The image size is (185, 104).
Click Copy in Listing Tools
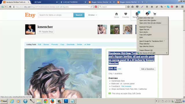pyautogui.click(x=62, y=44)
